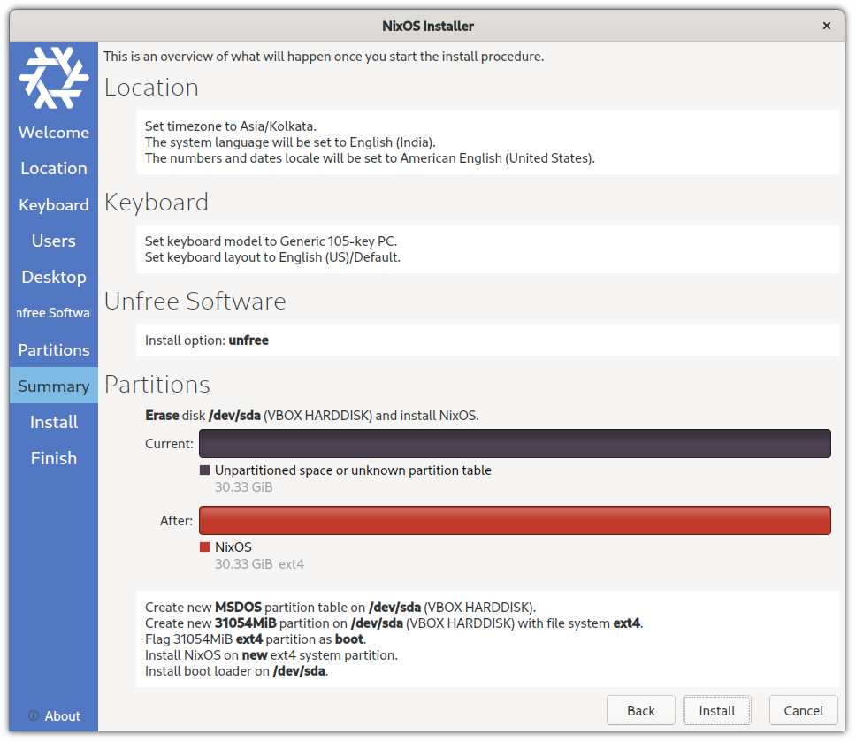Image resolution: width=856 pixels, height=742 pixels.
Task: Select the highlighted Summary step
Action: [54, 386]
